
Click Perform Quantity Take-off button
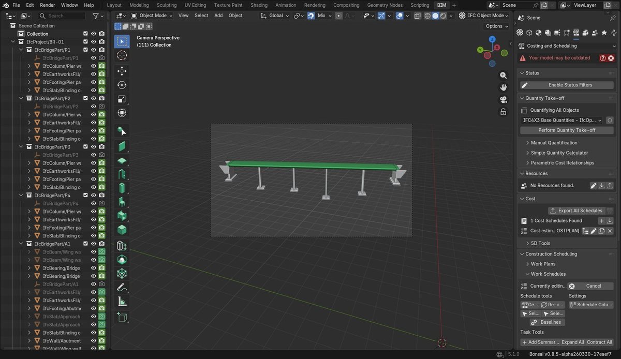point(567,130)
